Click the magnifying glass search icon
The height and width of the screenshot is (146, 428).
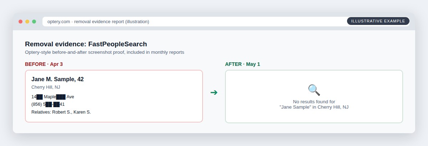point(314,90)
